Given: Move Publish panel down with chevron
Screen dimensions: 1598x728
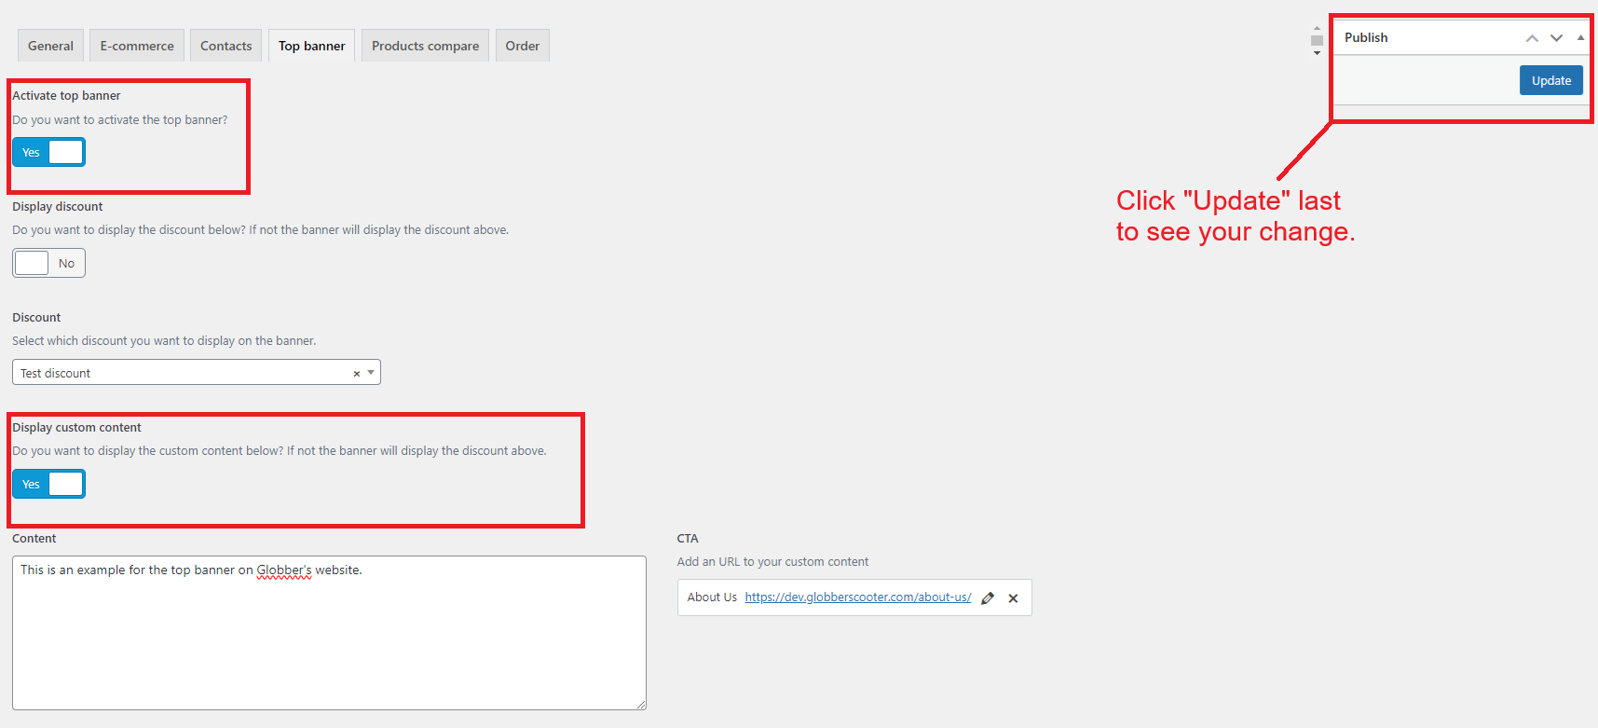Looking at the screenshot, I should coord(1556,38).
